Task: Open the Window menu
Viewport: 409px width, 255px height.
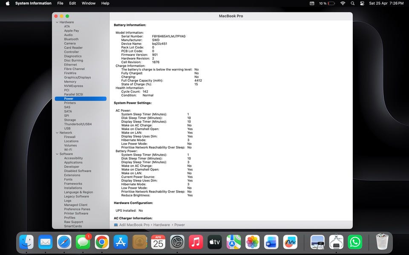Action: pyautogui.click(x=89, y=3)
